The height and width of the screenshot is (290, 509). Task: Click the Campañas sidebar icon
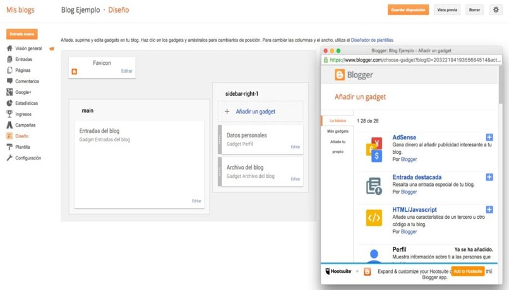9,125
